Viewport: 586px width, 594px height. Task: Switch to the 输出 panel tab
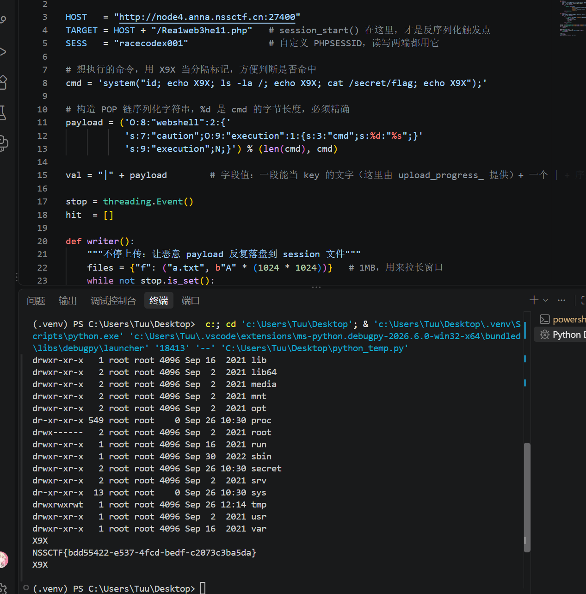[x=68, y=301]
